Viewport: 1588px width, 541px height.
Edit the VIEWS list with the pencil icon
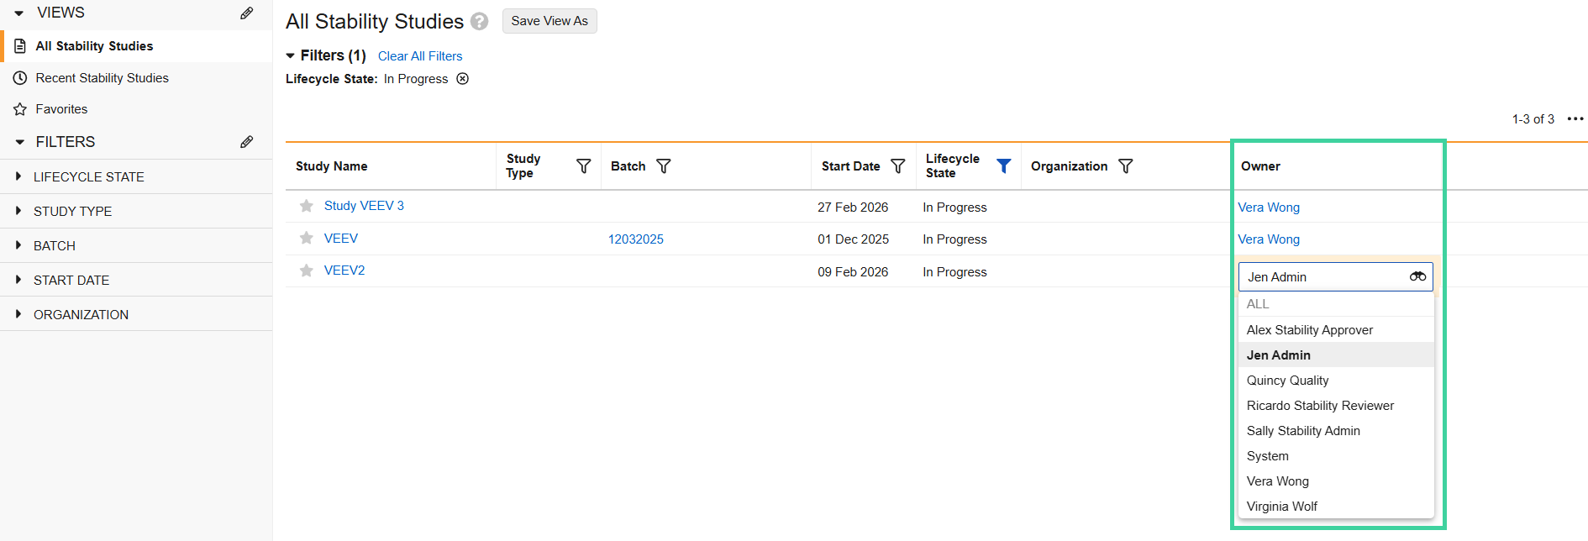(246, 12)
